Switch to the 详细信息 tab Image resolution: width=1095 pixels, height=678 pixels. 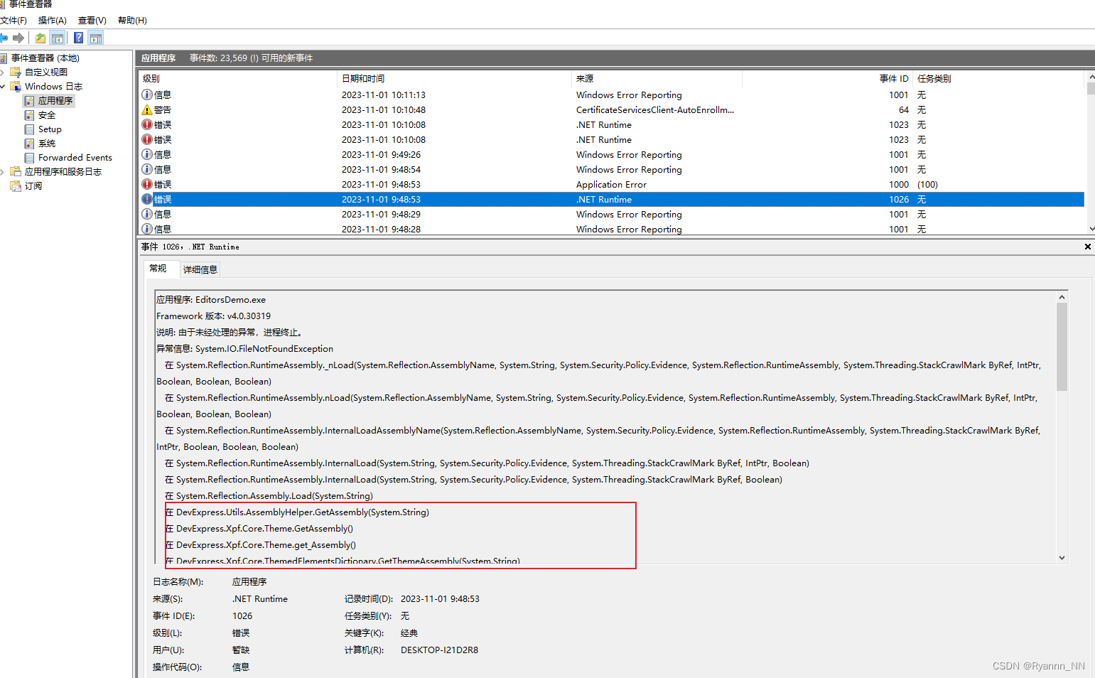click(200, 269)
